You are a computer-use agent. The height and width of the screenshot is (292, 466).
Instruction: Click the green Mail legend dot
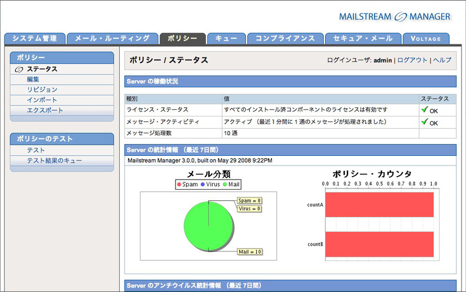click(x=225, y=185)
